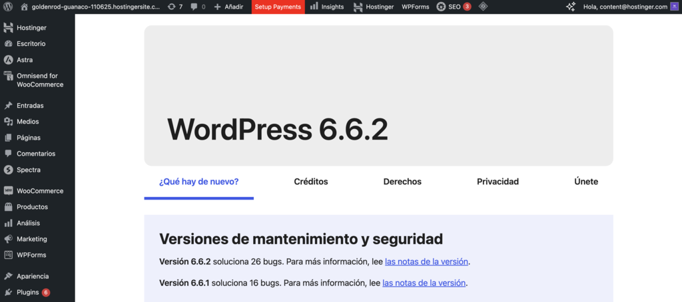This screenshot has width=682, height=302.
Task: Open the Comentarios sidebar menu item
Action: tap(37, 154)
